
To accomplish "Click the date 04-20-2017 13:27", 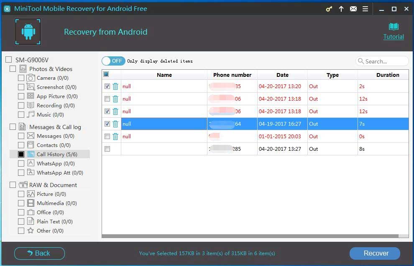I will pyautogui.click(x=280, y=149).
